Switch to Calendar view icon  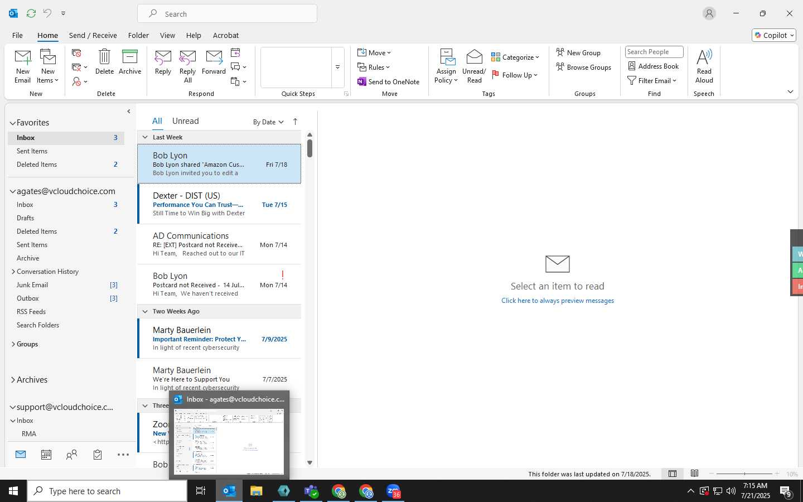(x=46, y=455)
